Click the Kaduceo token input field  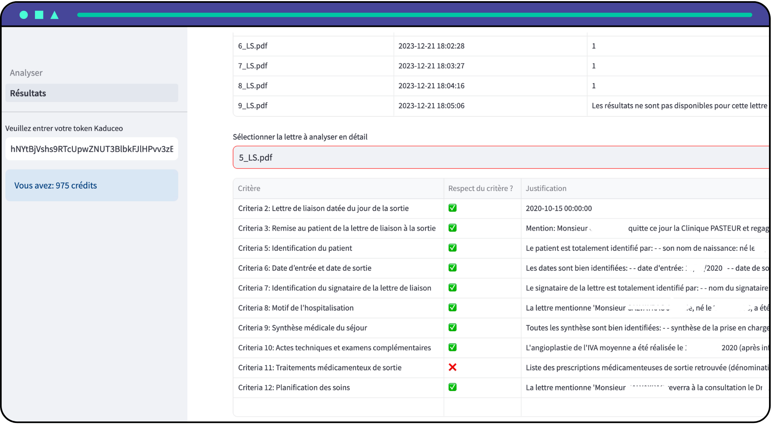point(92,149)
